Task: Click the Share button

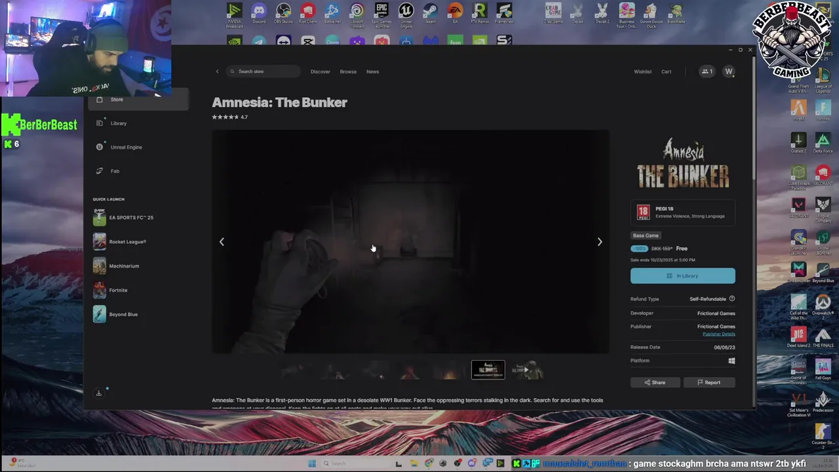Action: coord(654,383)
